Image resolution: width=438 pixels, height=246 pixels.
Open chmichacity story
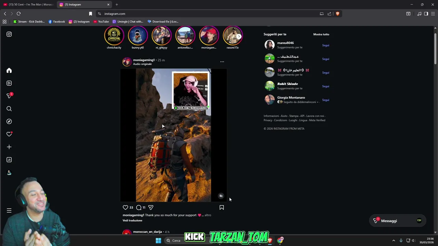pos(114,36)
